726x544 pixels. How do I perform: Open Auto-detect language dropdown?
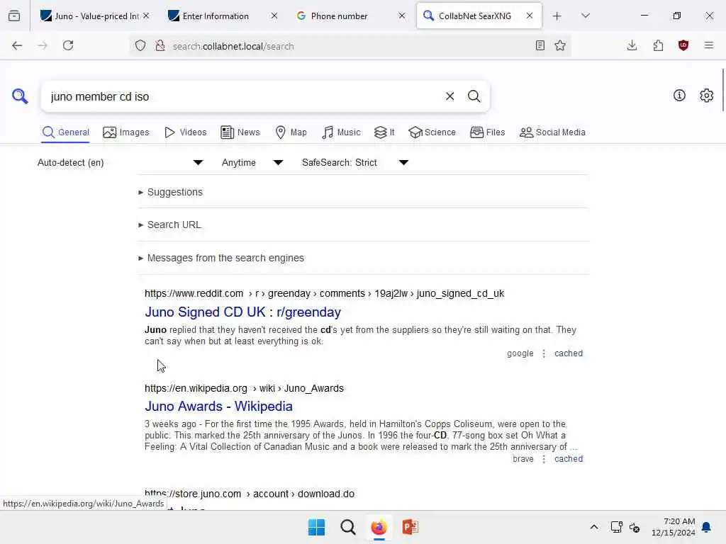pyautogui.click(x=121, y=162)
